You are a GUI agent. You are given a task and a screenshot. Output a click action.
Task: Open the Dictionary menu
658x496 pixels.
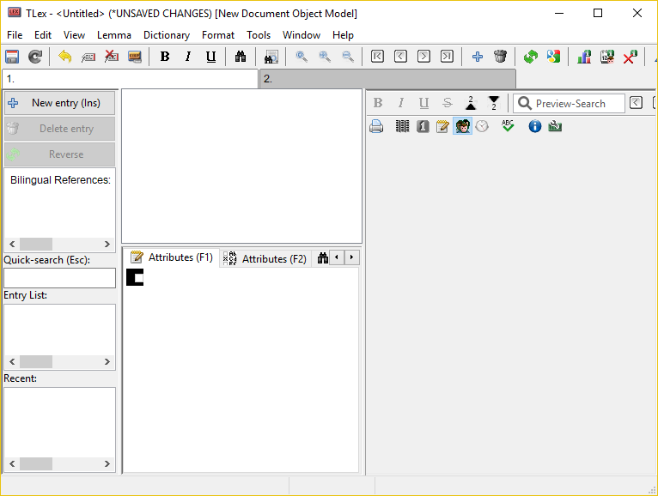[167, 35]
